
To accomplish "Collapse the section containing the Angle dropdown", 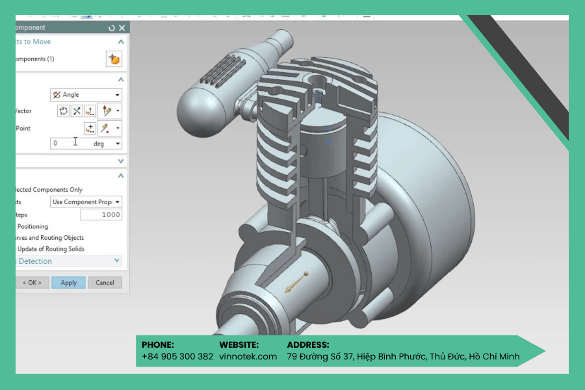I will click(x=121, y=79).
